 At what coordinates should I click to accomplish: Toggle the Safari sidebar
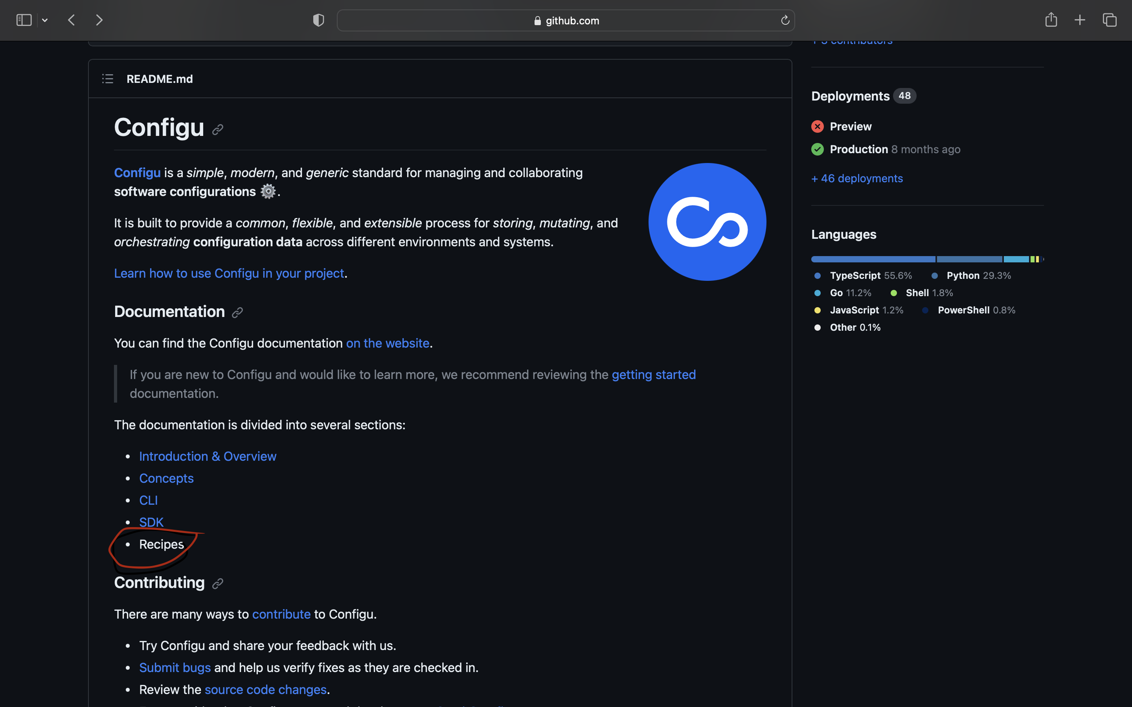point(24,20)
